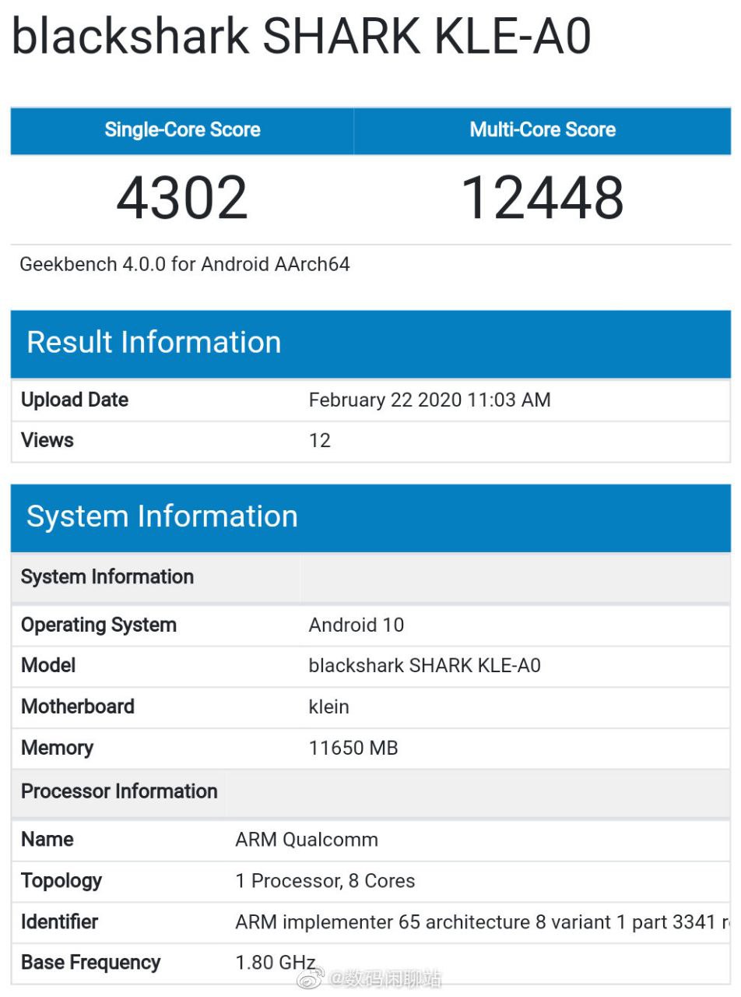Click the Model label

pos(48,666)
